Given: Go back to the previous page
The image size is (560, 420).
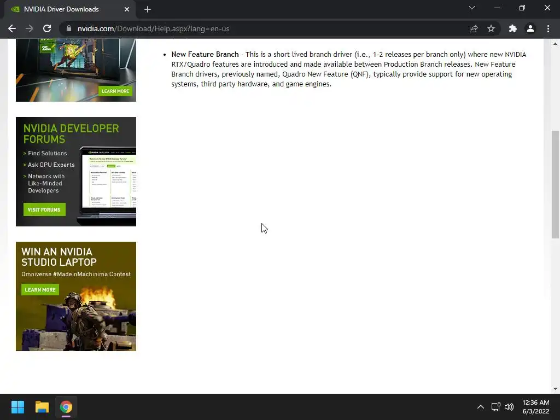Looking at the screenshot, I should pos(12,28).
